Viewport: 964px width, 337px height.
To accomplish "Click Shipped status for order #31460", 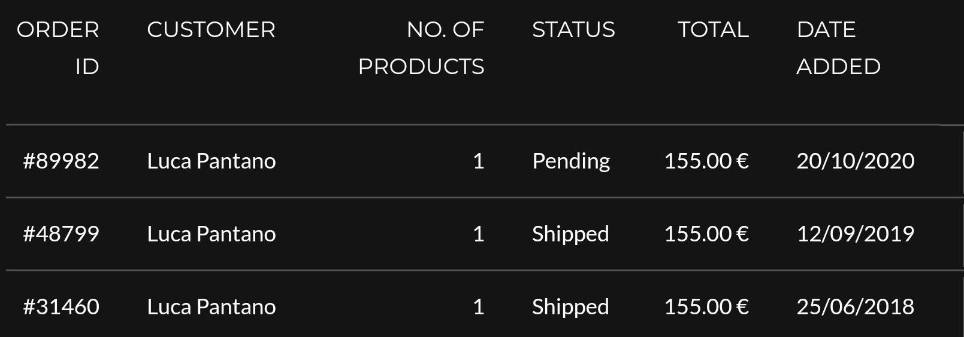I will pos(570,307).
